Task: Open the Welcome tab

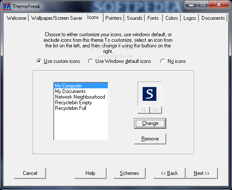Action: (x=16, y=18)
